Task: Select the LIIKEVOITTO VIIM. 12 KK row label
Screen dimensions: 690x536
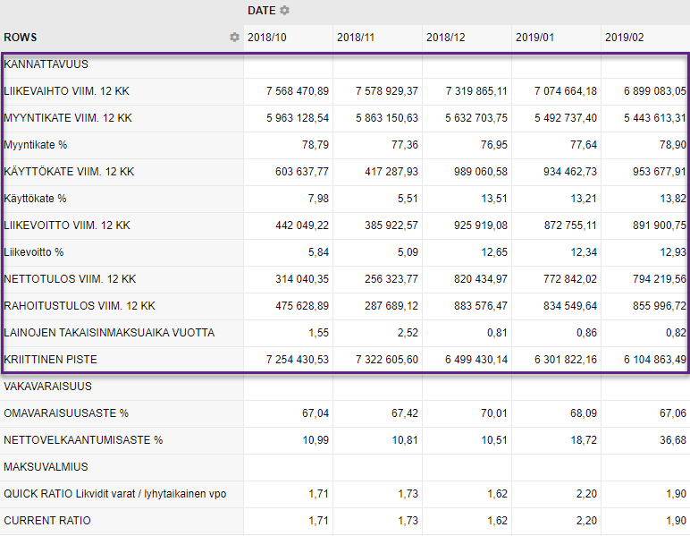Action: click(x=67, y=225)
